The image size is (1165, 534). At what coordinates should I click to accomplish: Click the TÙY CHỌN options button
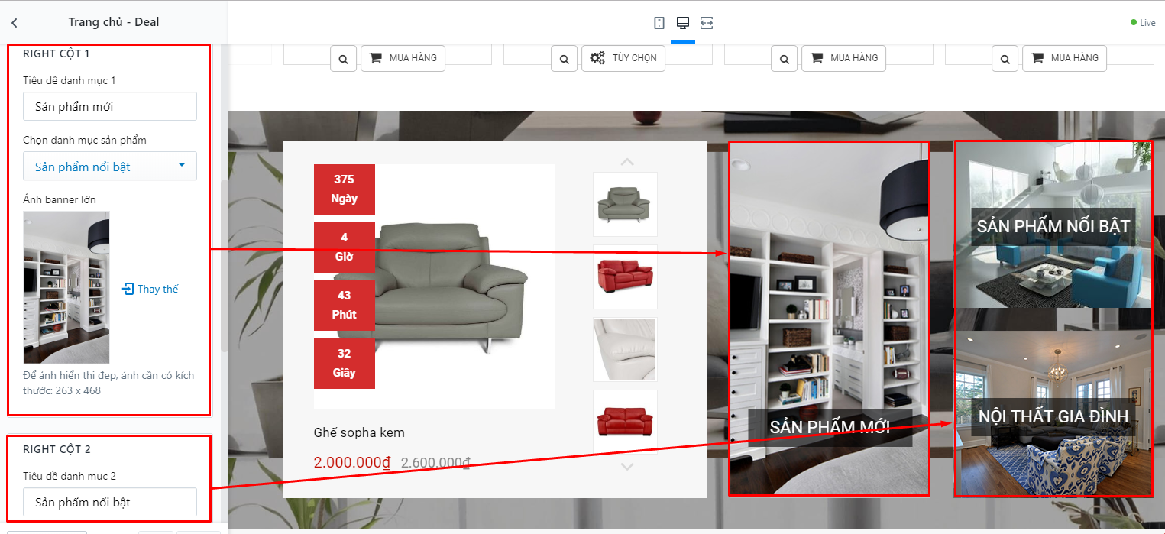coord(623,58)
